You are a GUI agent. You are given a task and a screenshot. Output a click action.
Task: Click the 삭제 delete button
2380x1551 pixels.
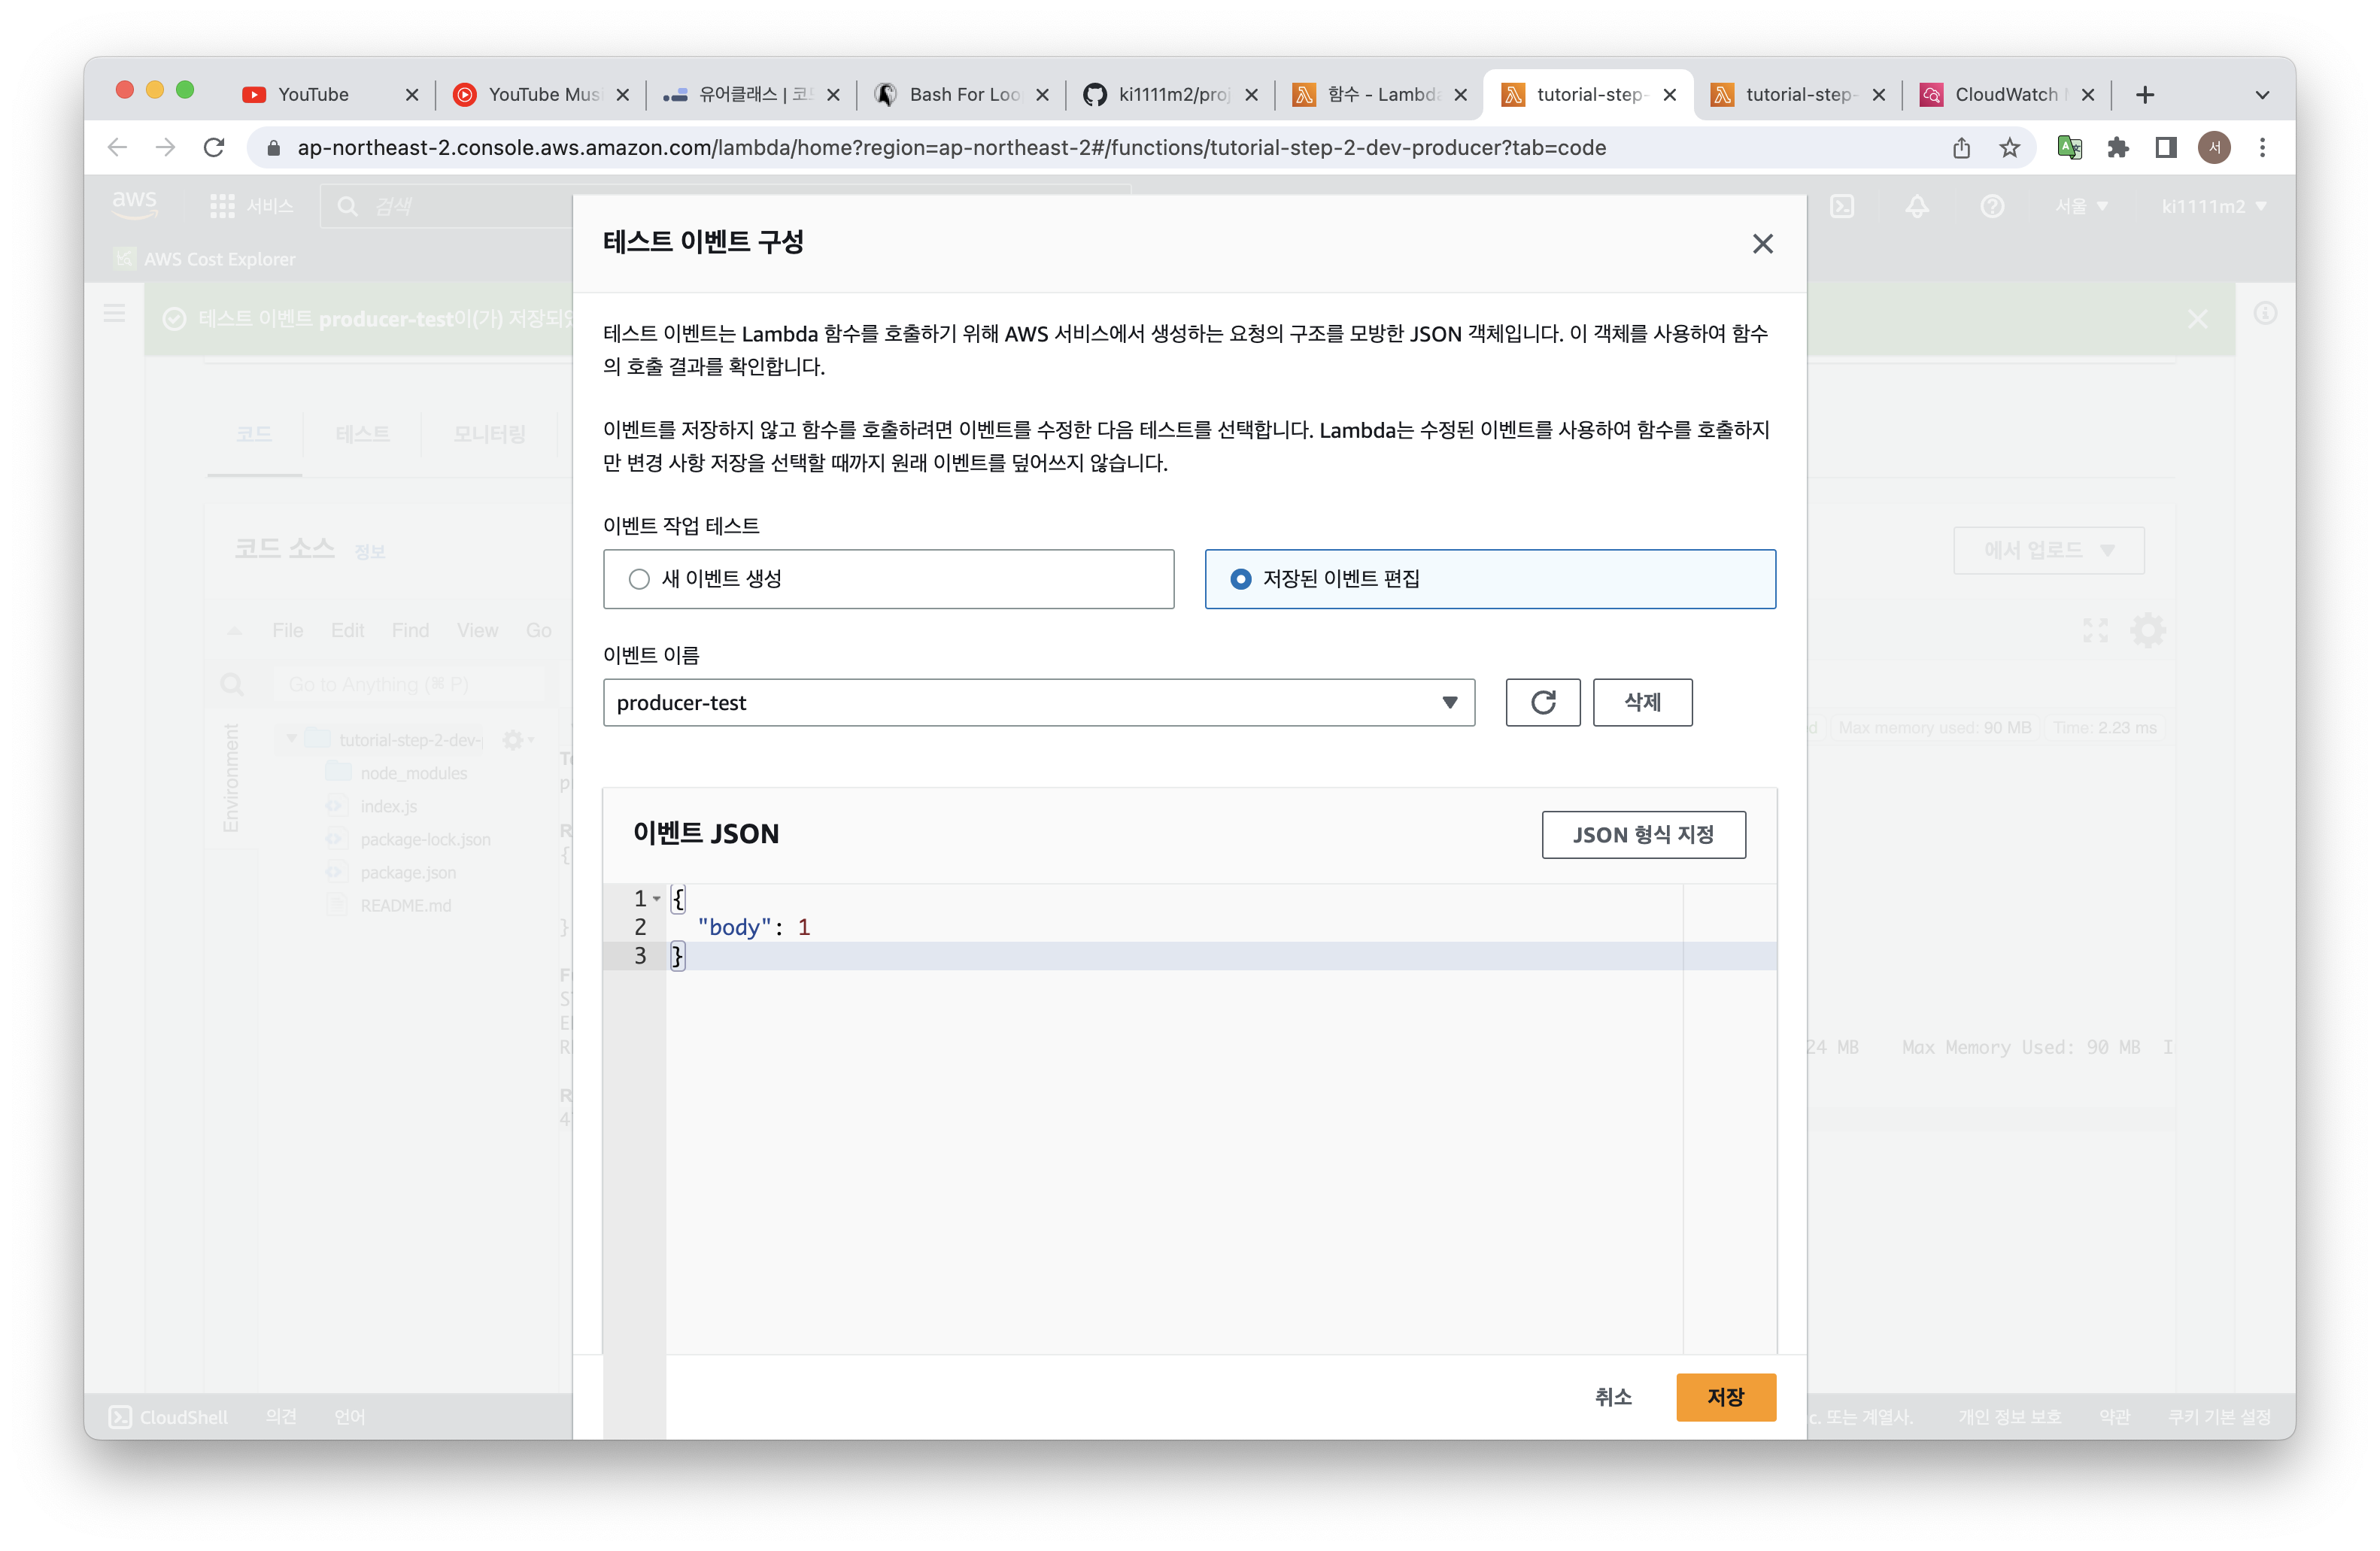[1641, 702]
